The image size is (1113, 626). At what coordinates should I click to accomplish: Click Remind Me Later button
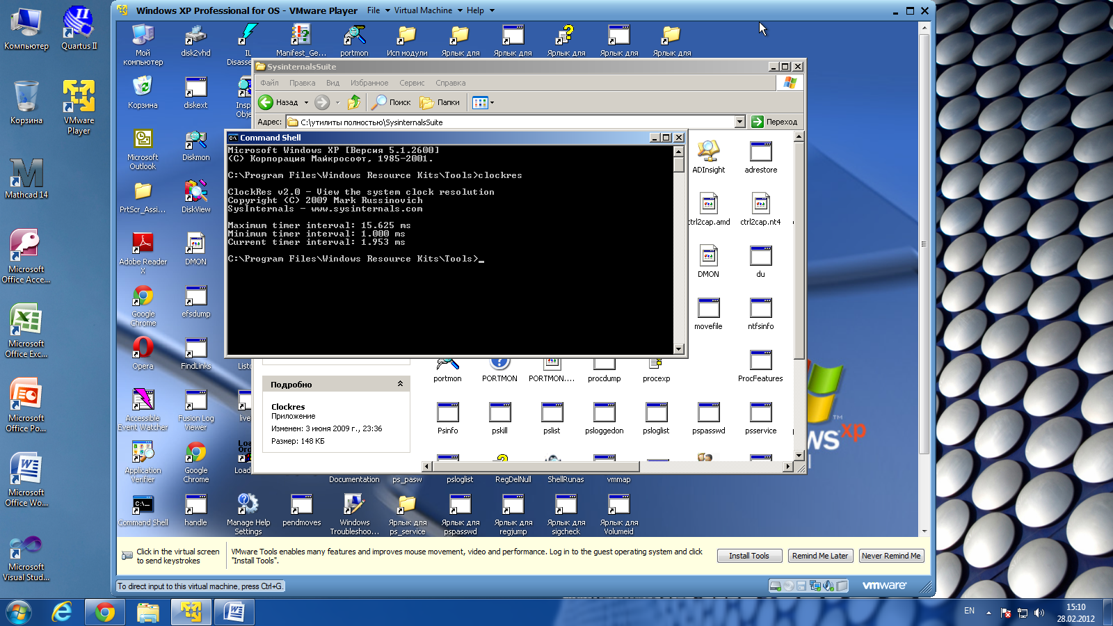point(820,556)
